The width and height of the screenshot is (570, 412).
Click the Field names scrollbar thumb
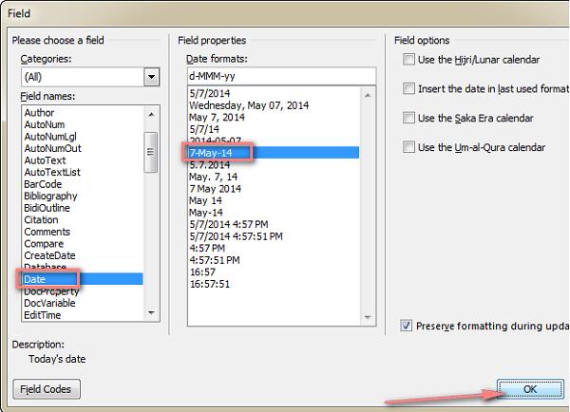[151, 152]
